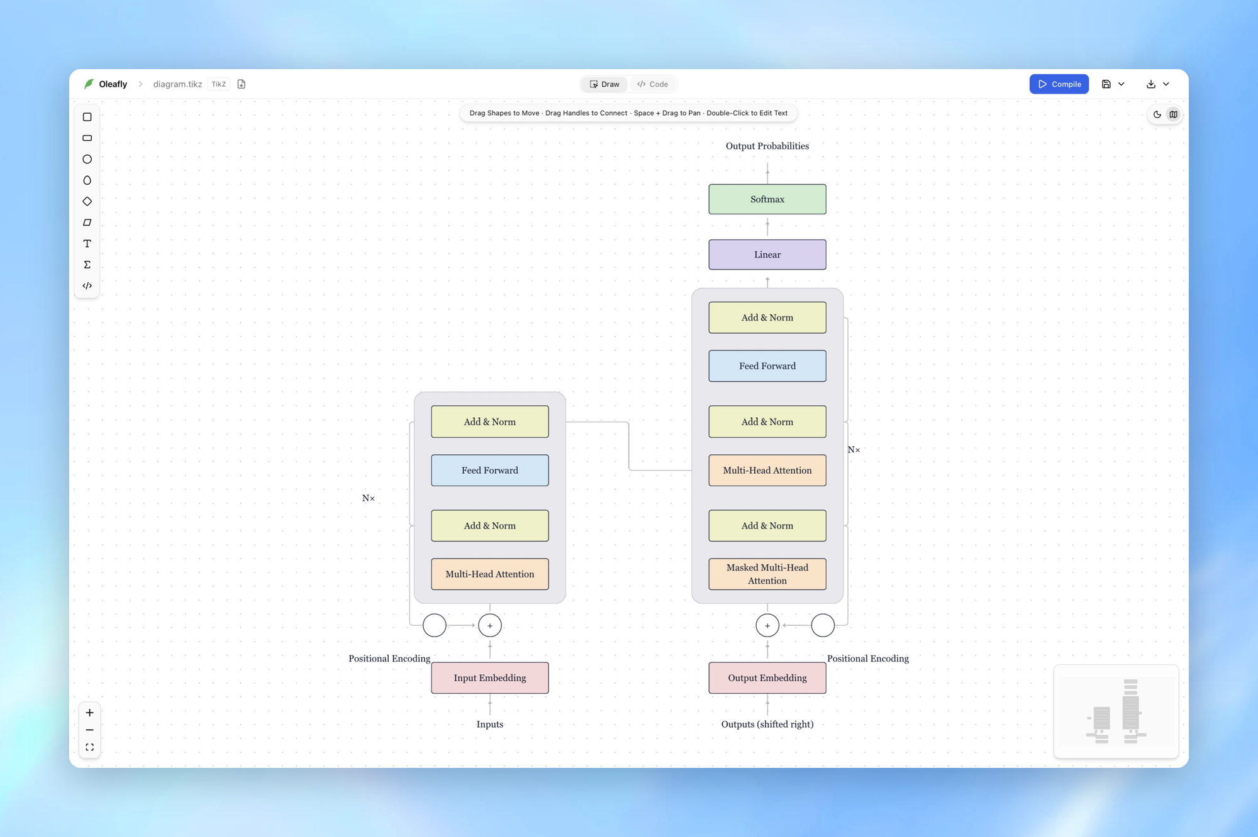Switch to the Draw tab

tap(604, 84)
